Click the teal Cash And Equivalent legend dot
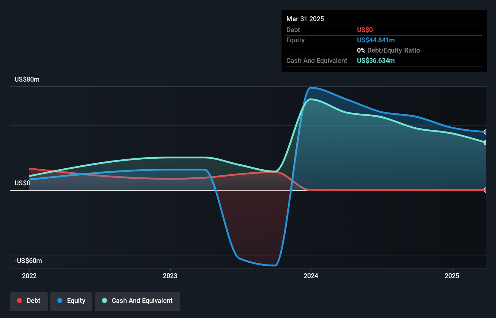The height and width of the screenshot is (318, 496). pos(105,300)
